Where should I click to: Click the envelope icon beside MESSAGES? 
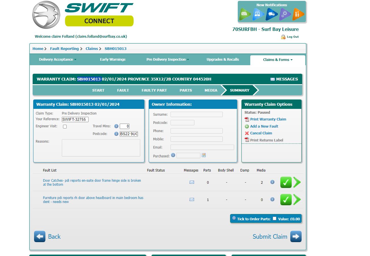coord(273,79)
